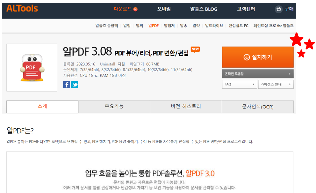The width and height of the screenshot is (316, 193).
Task: Click the NEW badge beside title
Action: (x=195, y=49)
